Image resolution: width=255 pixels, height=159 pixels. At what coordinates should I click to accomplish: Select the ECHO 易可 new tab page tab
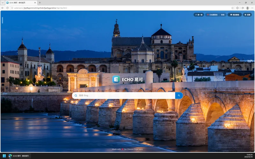click(x=19, y=3)
